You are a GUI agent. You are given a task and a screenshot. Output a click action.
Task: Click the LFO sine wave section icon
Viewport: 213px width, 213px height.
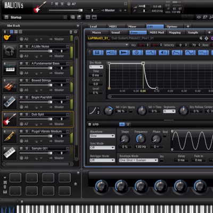pyautogui.click(x=190, y=53)
